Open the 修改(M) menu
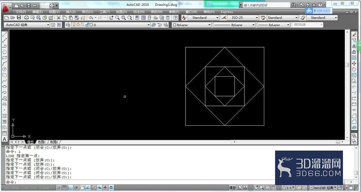This screenshot has width=361, height=192. pyautogui.click(x=157, y=12)
